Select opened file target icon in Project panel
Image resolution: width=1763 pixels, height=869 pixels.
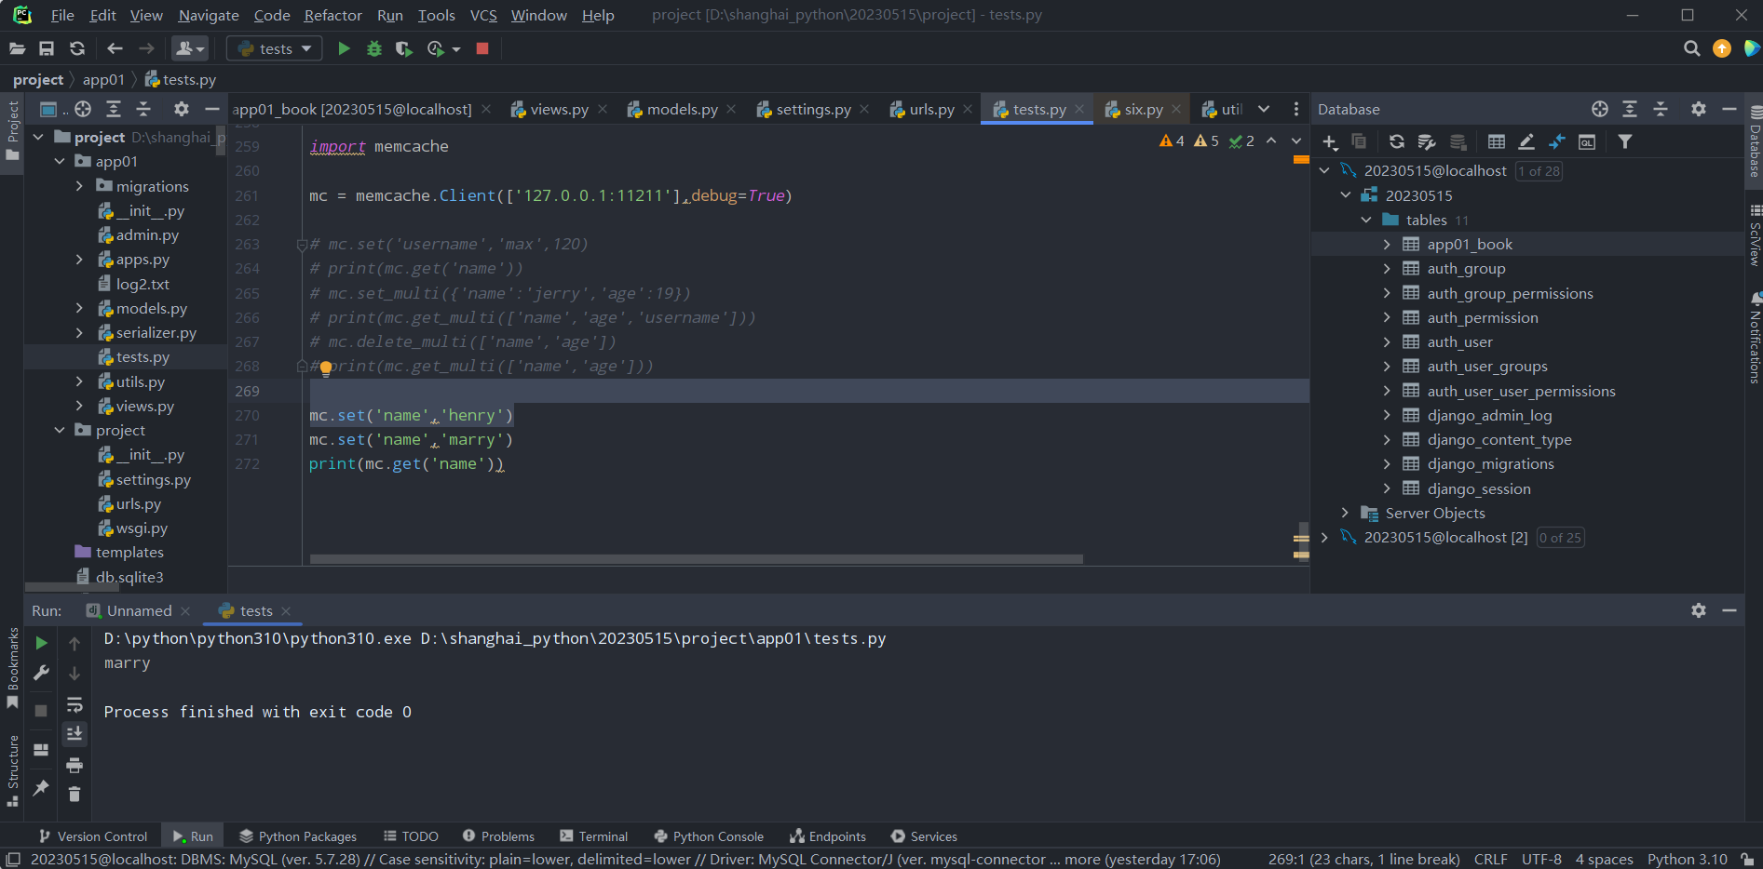coord(83,109)
